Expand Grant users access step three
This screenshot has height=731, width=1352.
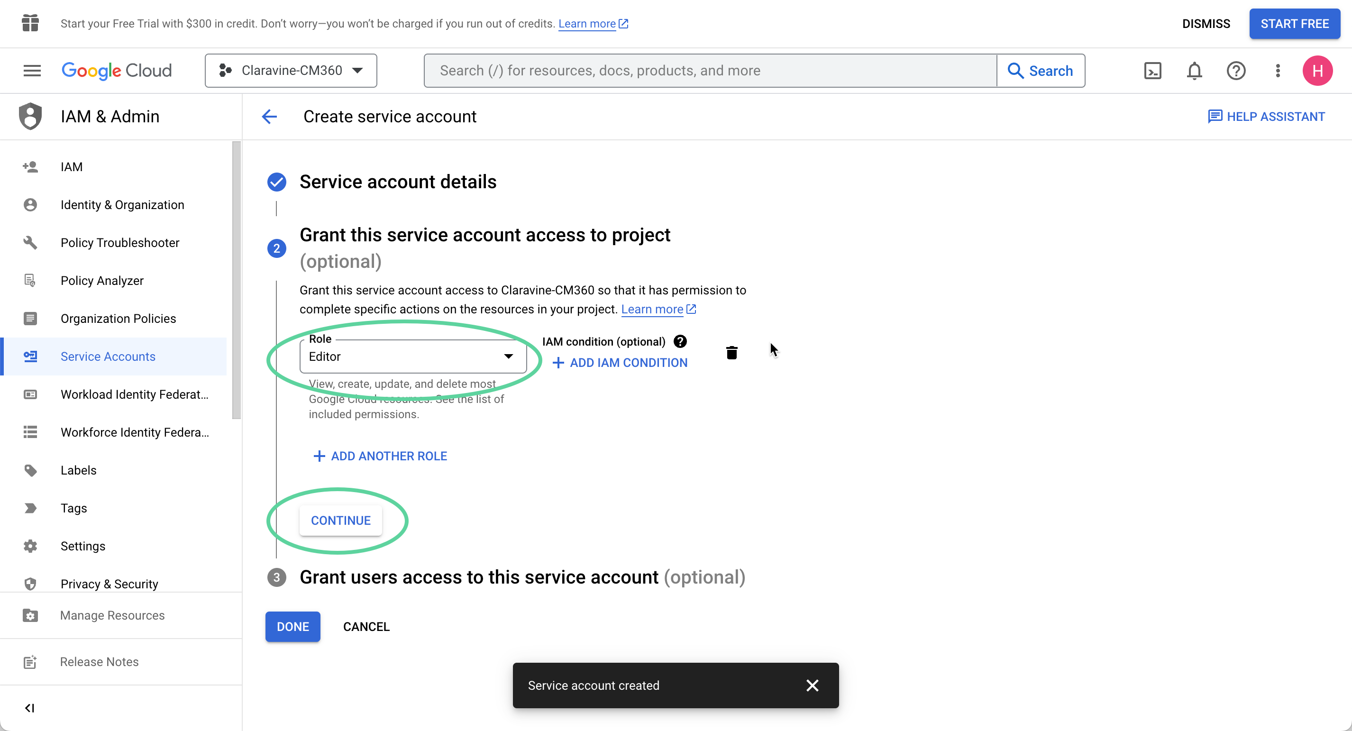(x=522, y=577)
